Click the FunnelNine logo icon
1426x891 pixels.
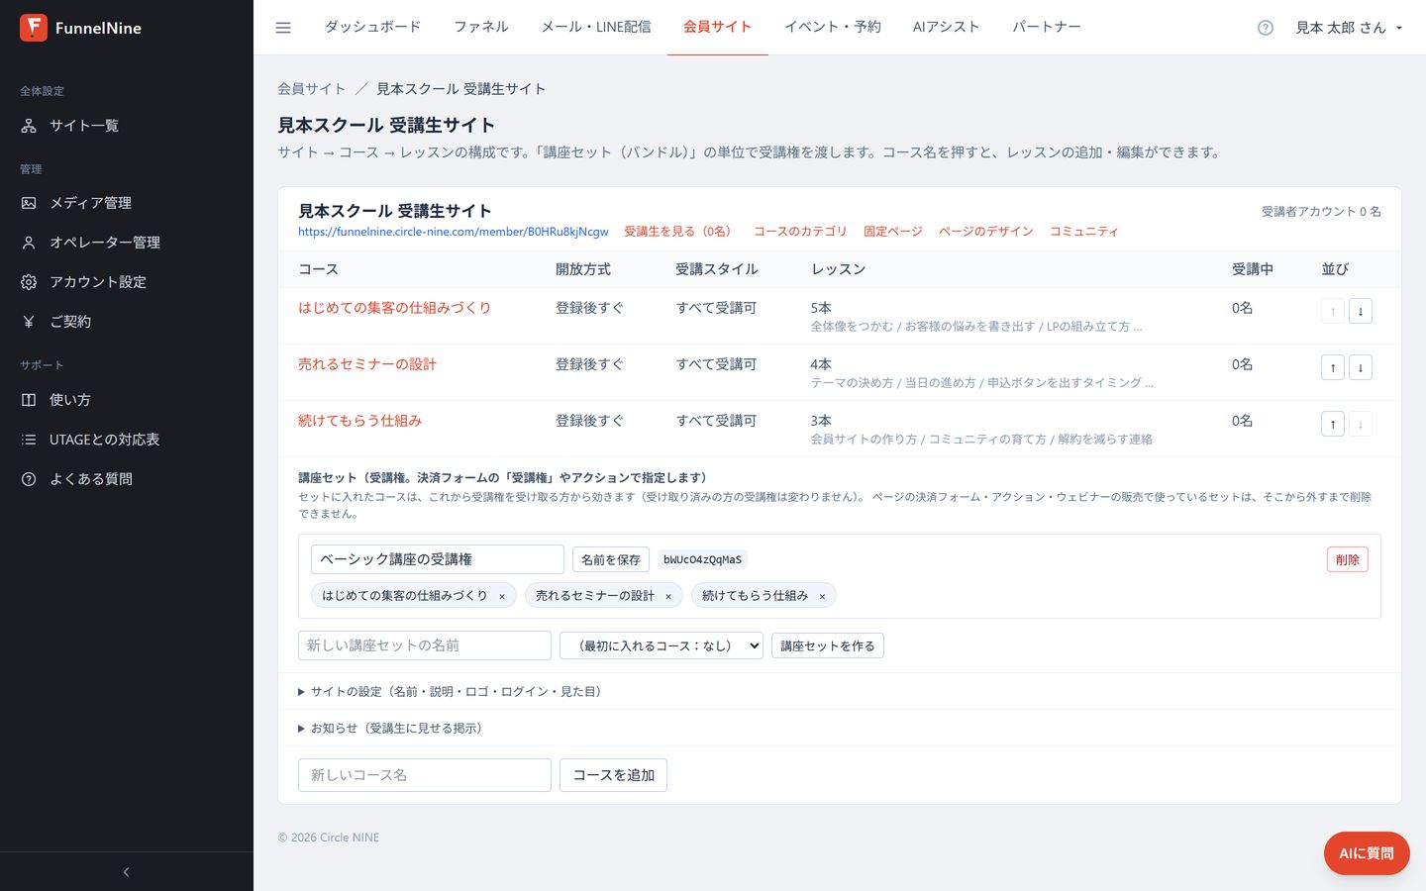click(34, 28)
